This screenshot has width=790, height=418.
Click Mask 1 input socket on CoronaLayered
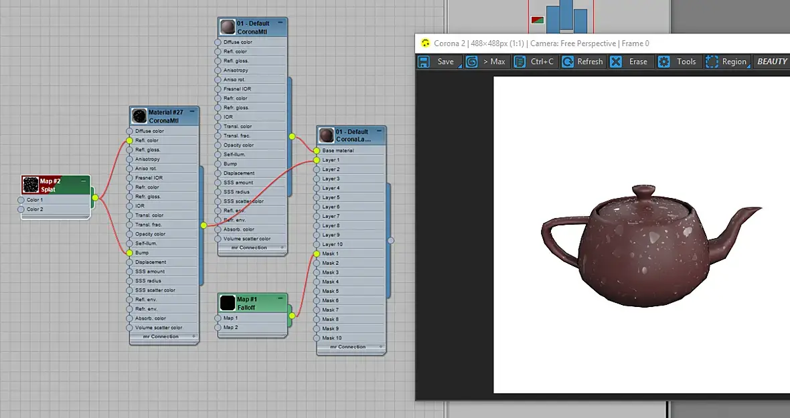317,254
